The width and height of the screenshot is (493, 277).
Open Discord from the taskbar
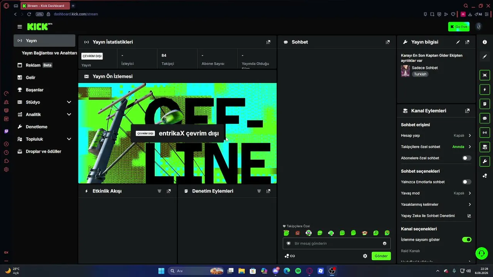[275, 271]
